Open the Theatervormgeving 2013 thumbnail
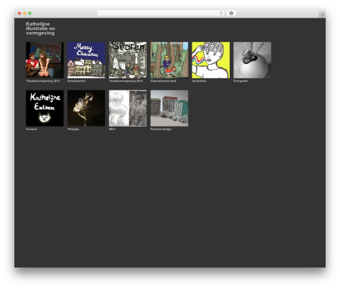Screen dimensions: 340x288 coord(45,60)
